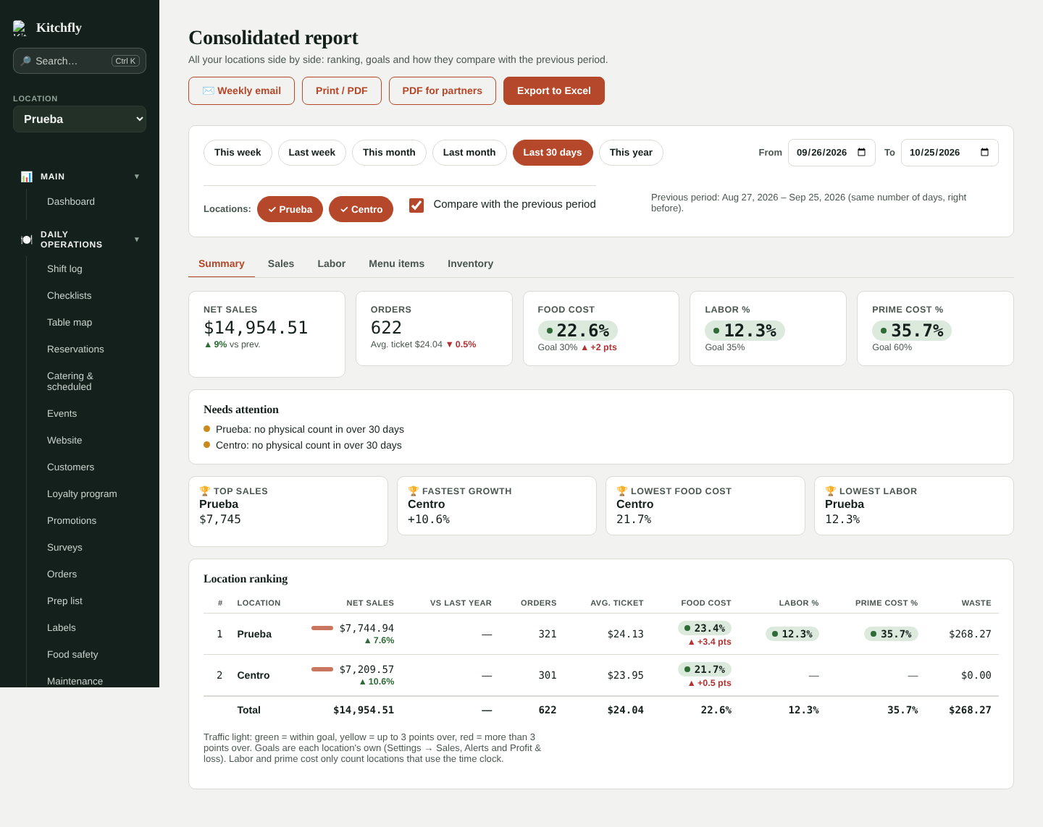Select the Last month range

point(469,153)
